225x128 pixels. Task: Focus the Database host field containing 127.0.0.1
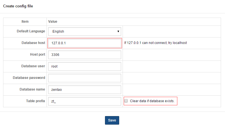85,43
